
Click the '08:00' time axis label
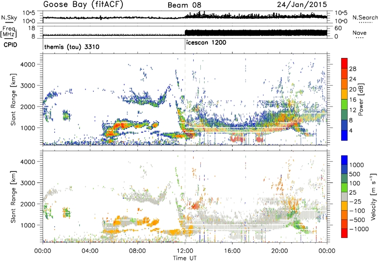[x=137, y=251]
